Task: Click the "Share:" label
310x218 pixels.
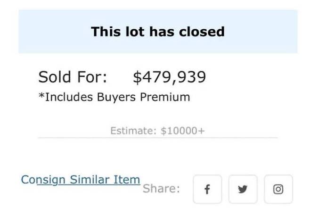Action: [161, 189]
